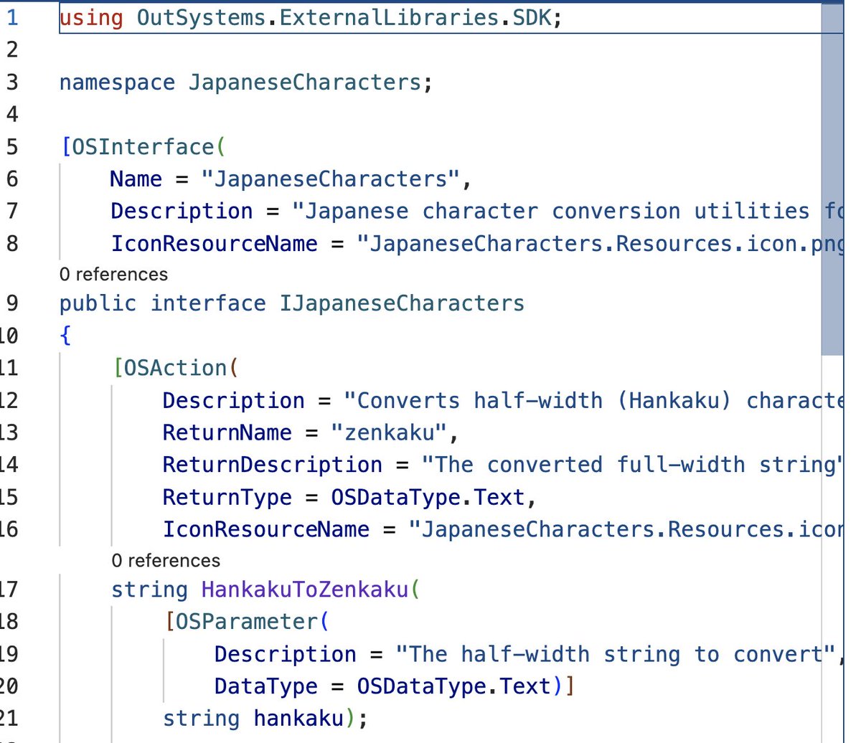Click the OSInterface attribute on line 5
The image size is (861, 743).
(x=143, y=146)
